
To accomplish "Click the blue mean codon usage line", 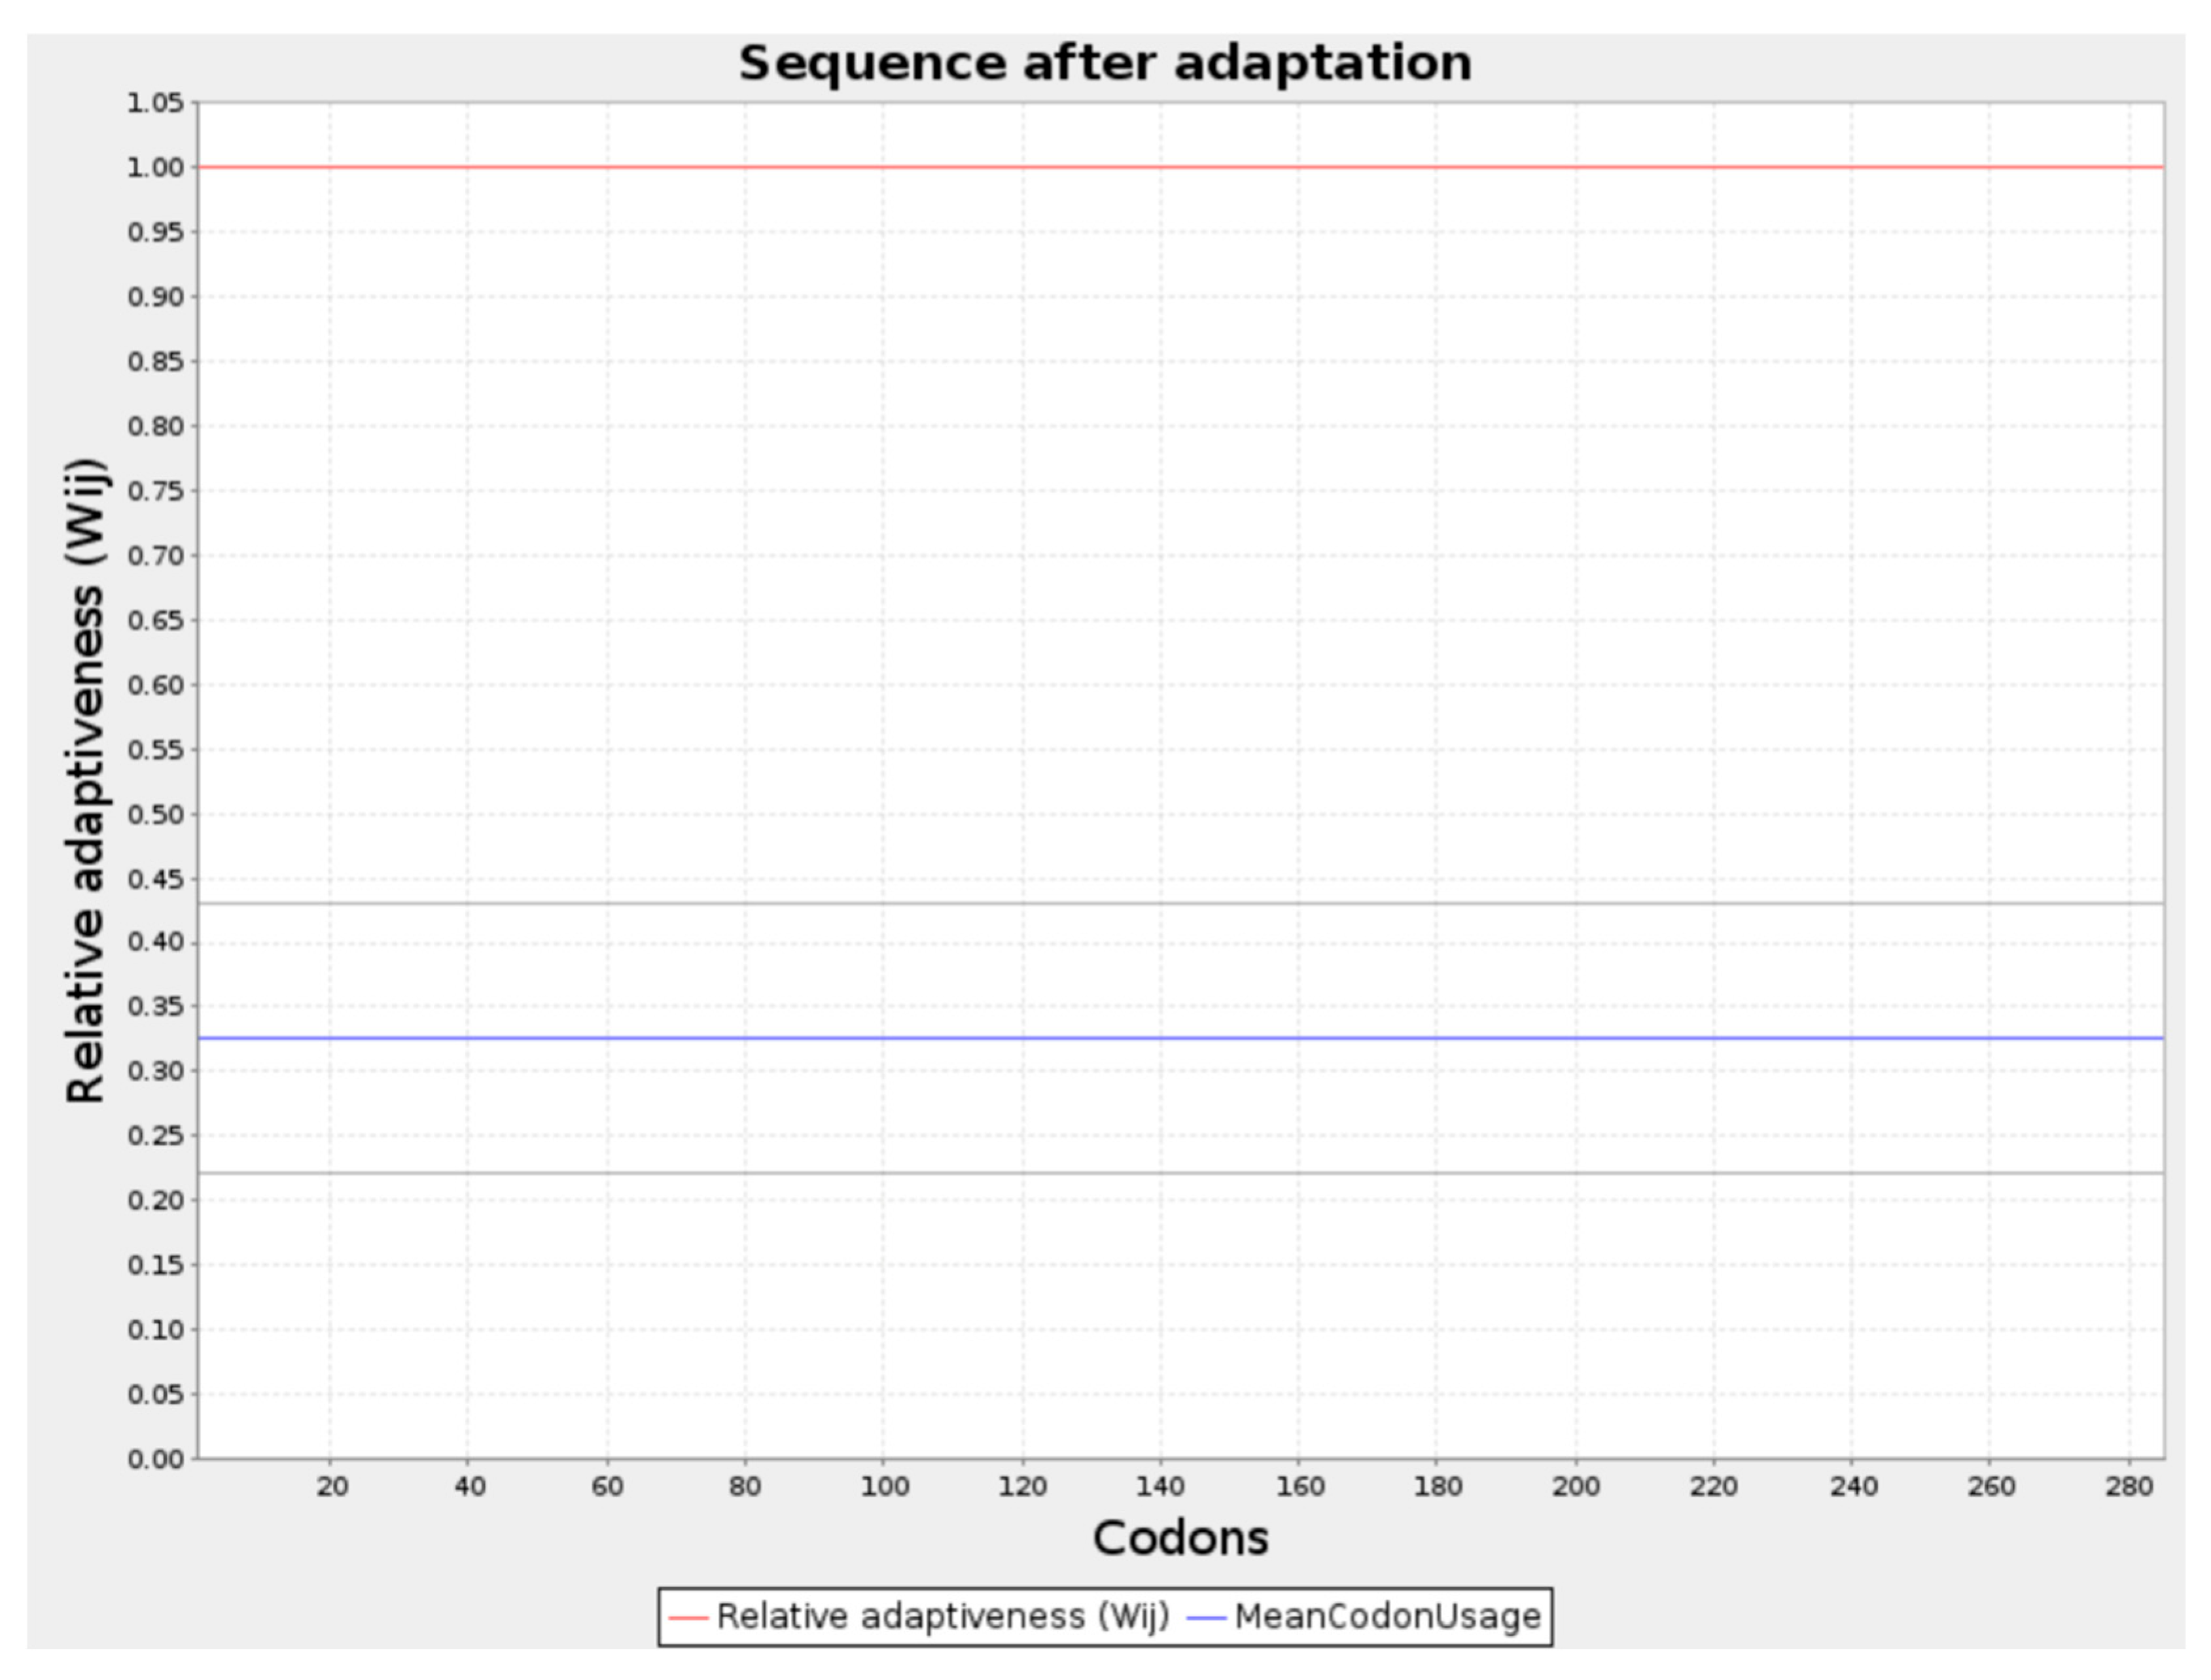I will 1180,1038.
